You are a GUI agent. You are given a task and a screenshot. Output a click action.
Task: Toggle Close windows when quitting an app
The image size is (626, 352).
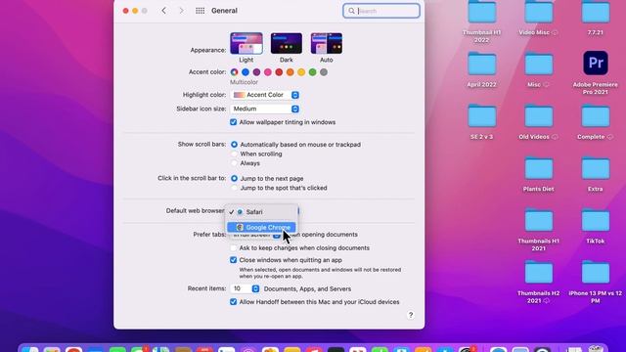(233, 260)
